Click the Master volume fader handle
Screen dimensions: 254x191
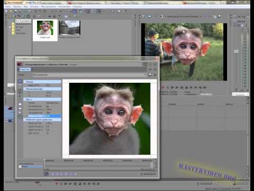(x=237, y=51)
